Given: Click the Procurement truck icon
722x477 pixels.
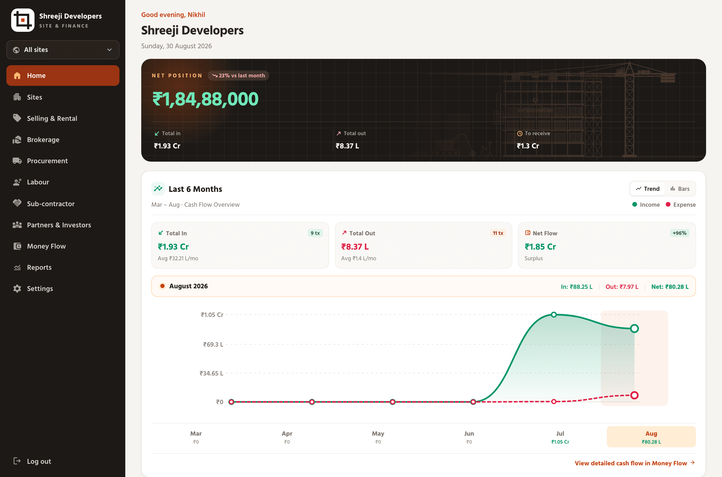Looking at the screenshot, I should (x=17, y=161).
